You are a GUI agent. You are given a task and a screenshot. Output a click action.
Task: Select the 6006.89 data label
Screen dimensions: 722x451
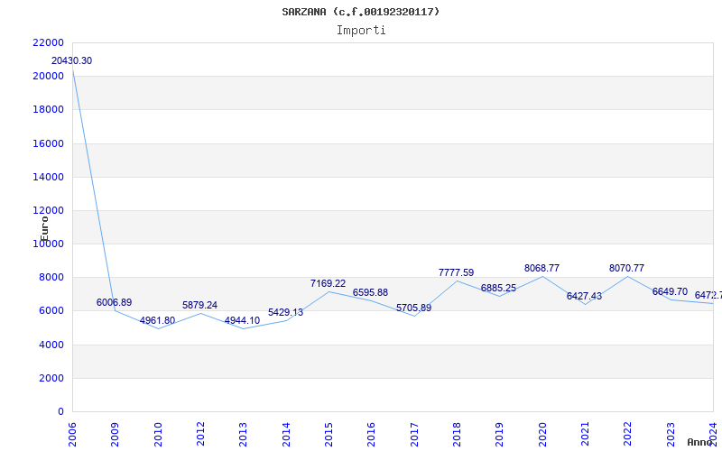coord(114,302)
